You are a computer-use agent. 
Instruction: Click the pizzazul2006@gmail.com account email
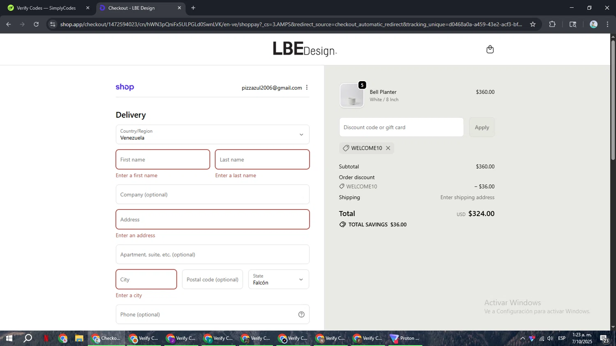tap(271, 88)
